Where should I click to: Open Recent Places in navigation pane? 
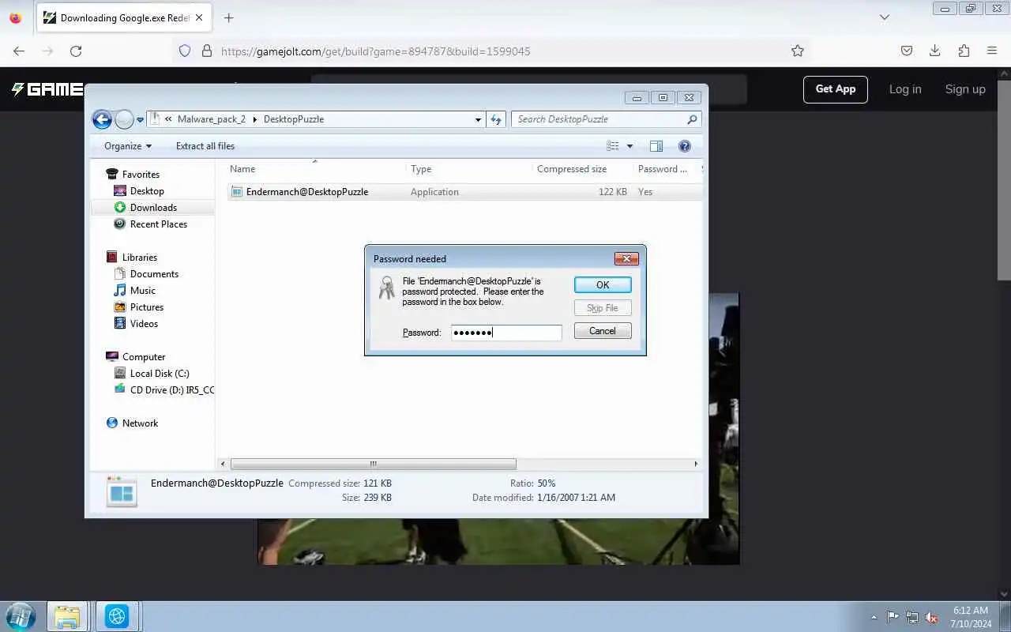pyautogui.click(x=159, y=224)
